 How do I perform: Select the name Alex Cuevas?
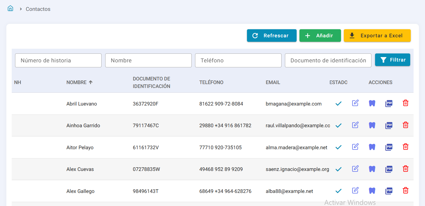[80, 169]
